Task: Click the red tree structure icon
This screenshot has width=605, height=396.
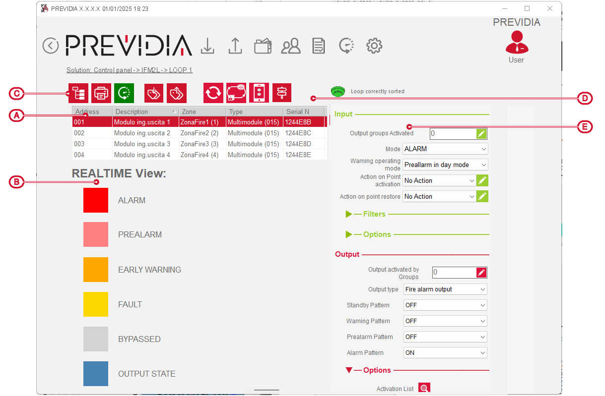Action: (78, 93)
